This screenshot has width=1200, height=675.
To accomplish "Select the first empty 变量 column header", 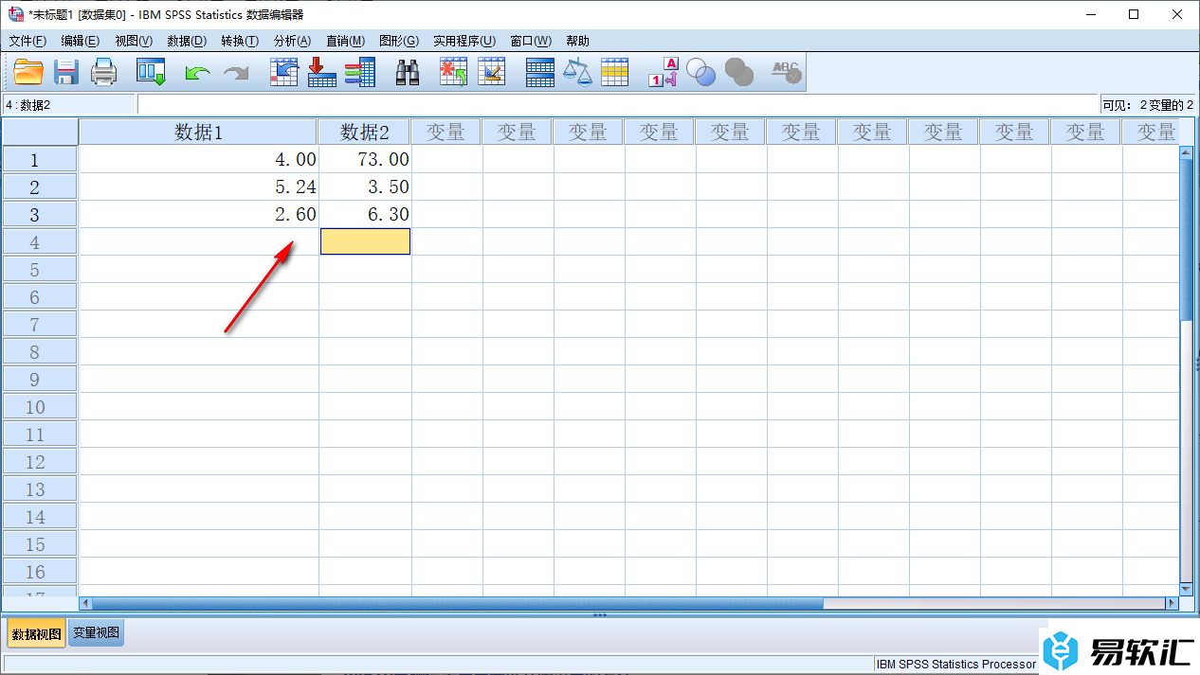I will [445, 132].
